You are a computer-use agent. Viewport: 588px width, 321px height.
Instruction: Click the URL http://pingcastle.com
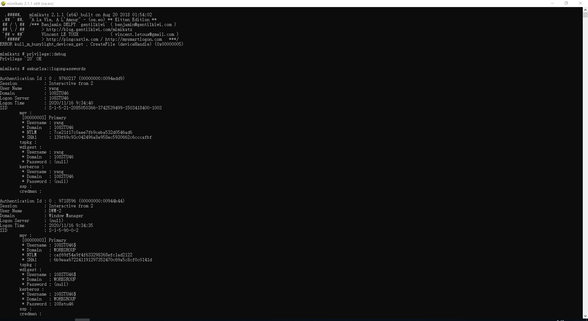click(x=72, y=39)
